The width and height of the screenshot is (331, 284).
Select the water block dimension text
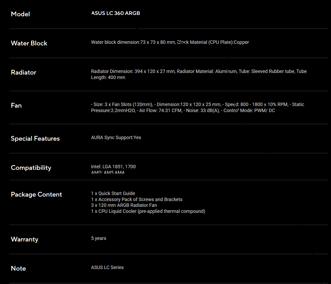pos(133,42)
